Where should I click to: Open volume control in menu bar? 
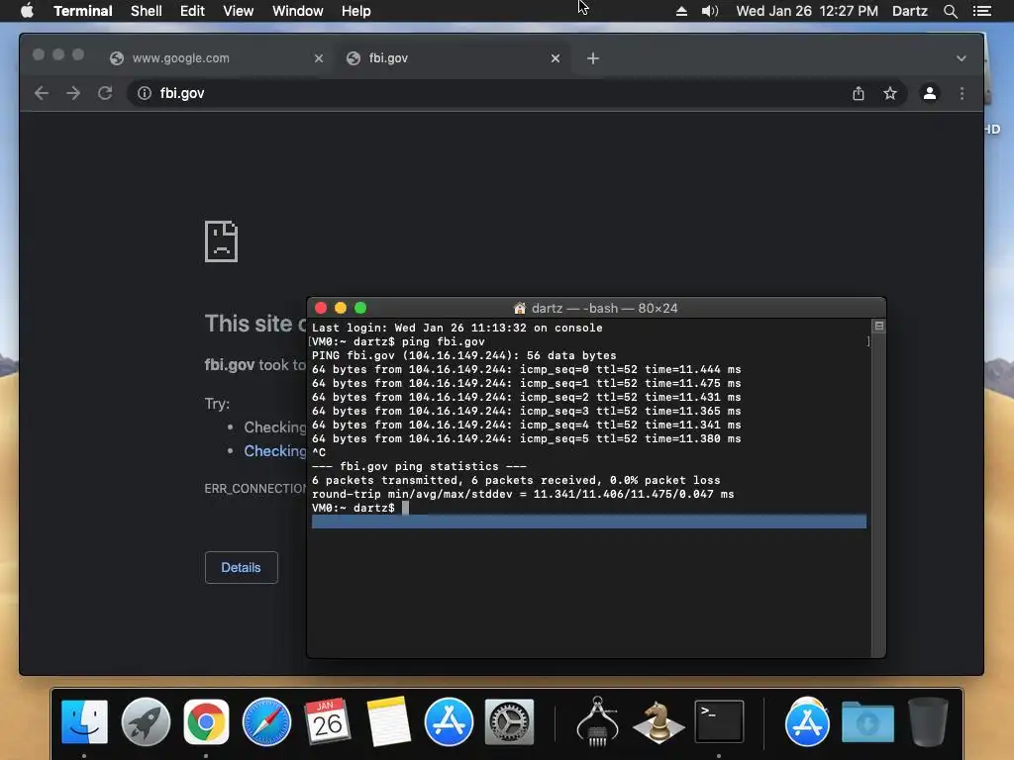click(x=709, y=11)
